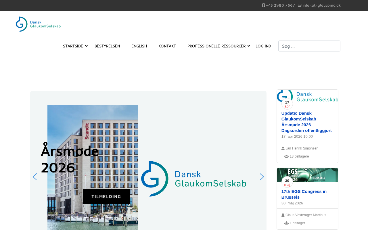Image resolution: width=368 pixels, height=230 pixels.
Task: Click author icon beside Jan Henrik Simonsen
Action: (283, 148)
